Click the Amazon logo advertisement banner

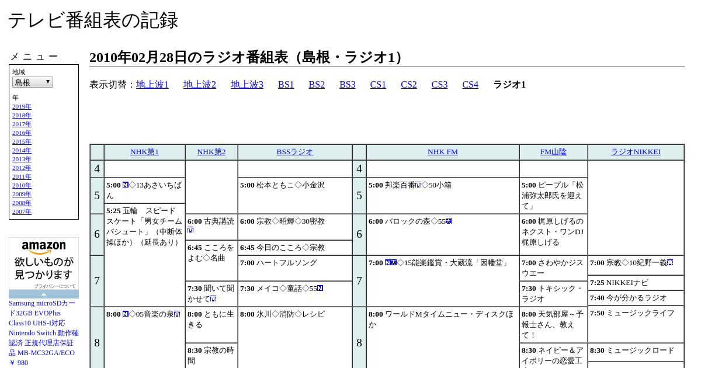coord(44,263)
